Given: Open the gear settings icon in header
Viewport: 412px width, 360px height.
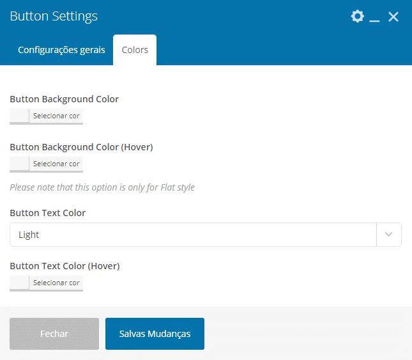Looking at the screenshot, I should tap(357, 16).
